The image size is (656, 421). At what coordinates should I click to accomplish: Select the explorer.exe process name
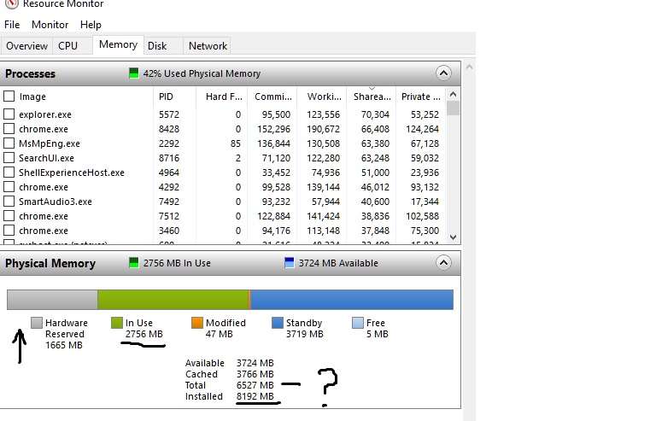(x=45, y=114)
